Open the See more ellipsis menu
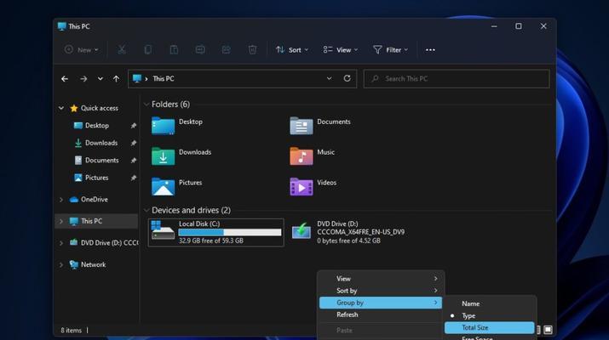Image resolution: width=609 pixels, height=340 pixels. [430, 50]
